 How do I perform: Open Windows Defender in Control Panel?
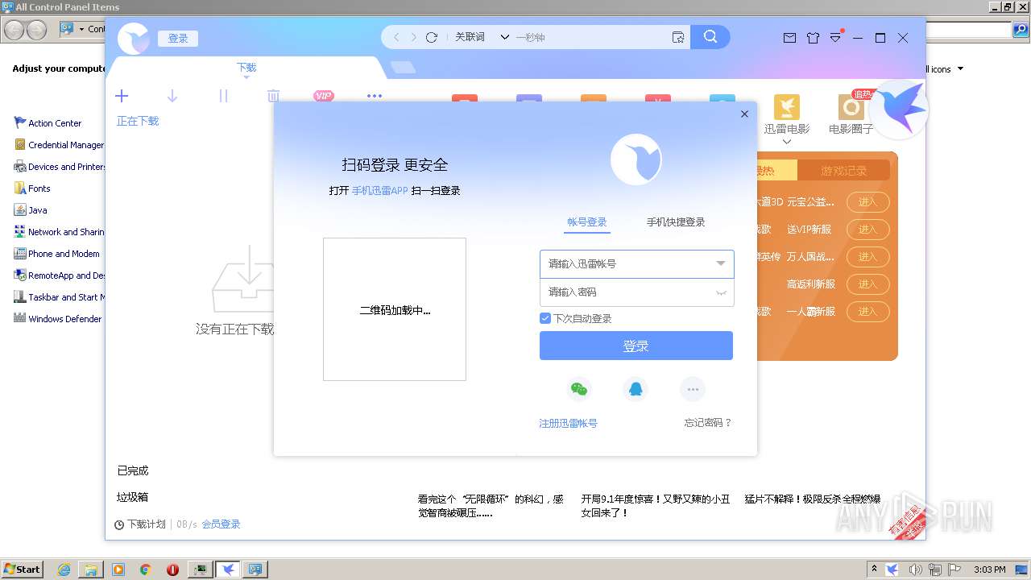point(58,319)
